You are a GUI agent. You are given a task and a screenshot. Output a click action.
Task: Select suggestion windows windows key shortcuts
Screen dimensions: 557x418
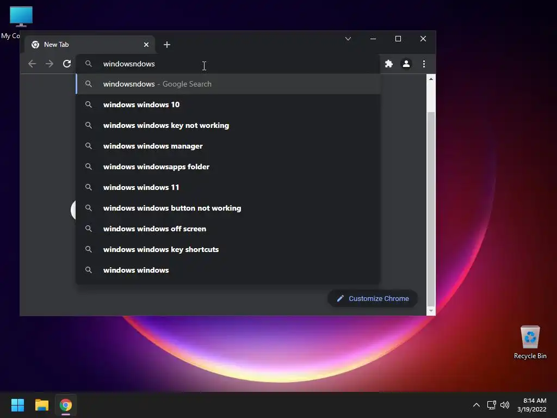[x=228, y=249]
